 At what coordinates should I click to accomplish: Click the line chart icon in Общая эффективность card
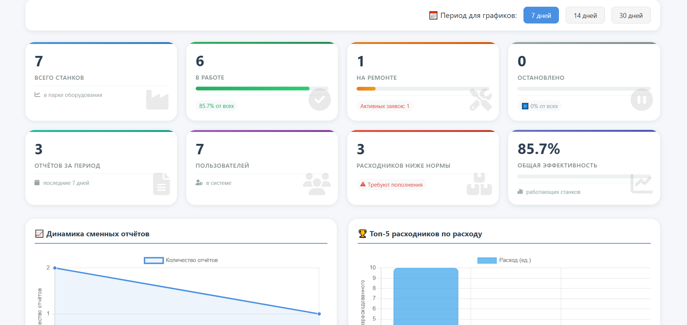(x=641, y=184)
